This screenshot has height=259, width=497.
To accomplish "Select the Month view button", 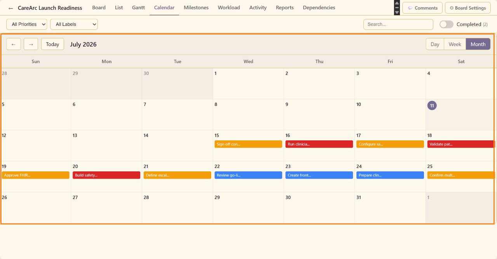I will point(478,44).
